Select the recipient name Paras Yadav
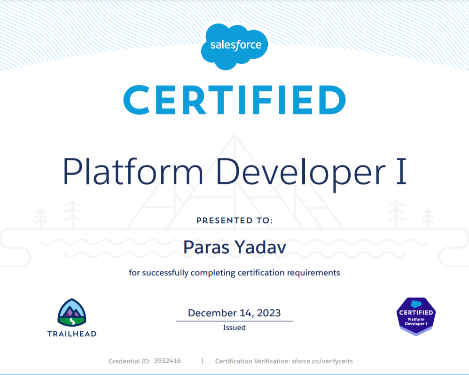This screenshot has width=469, height=375. coord(234,247)
